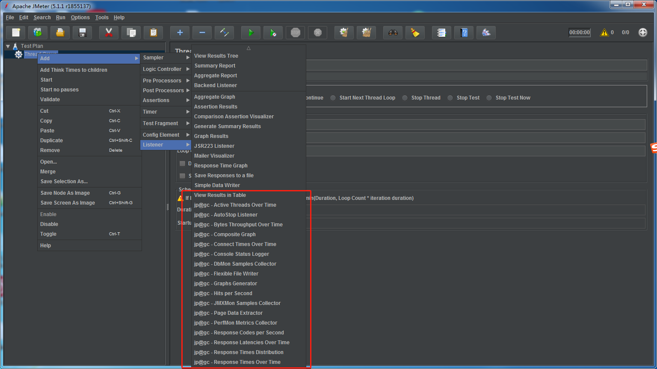Open the Options menu in menu bar
The height and width of the screenshot is (369, 657).
[x=80, y=18]
